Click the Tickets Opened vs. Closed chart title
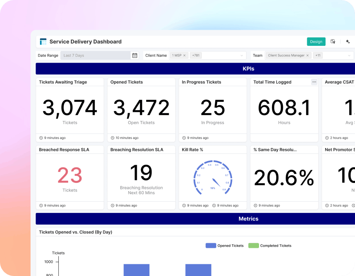 click(75, 232)
